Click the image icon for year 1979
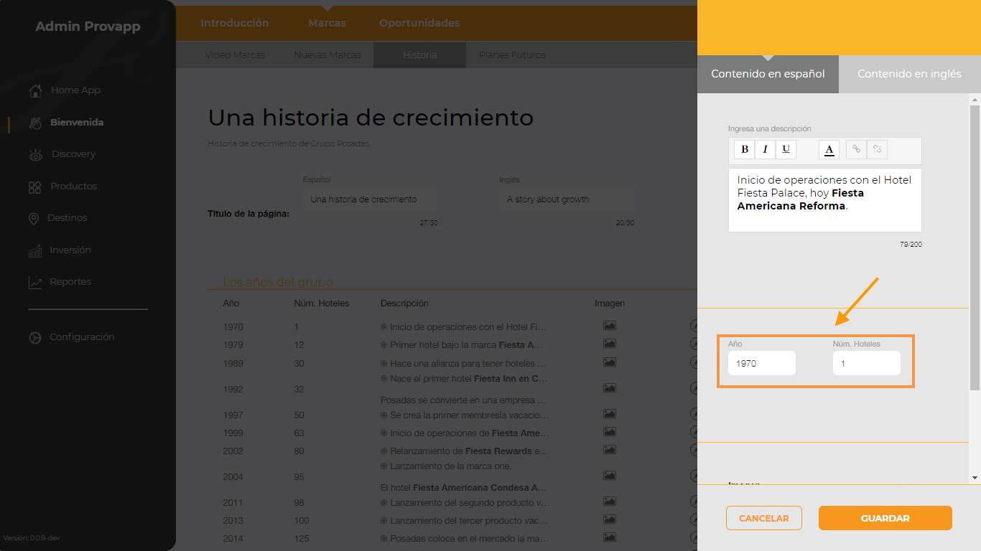Viewport: 981px width, 551px height. pyautogui.click(x=610, y=344)
